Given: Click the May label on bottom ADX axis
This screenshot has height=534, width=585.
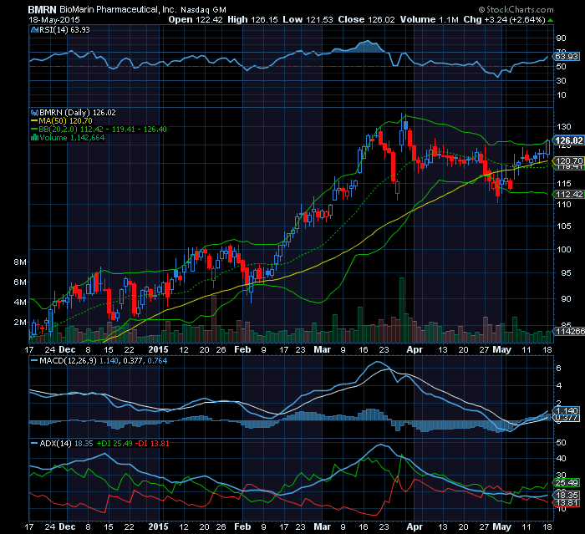Looking at the screenshot, I should pyautogui.click(x=501, y=527).
